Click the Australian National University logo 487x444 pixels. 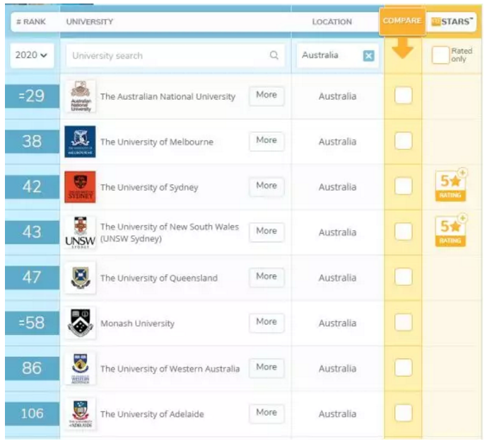(80, 96)
